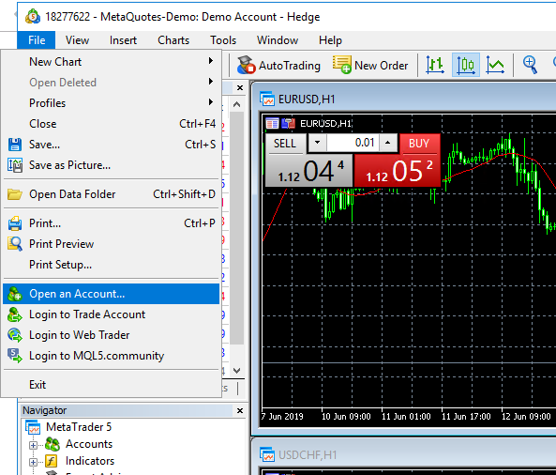Screen dimensions: 556x475
Task: Open the Help menu
Action: click(x=330, y=40)
